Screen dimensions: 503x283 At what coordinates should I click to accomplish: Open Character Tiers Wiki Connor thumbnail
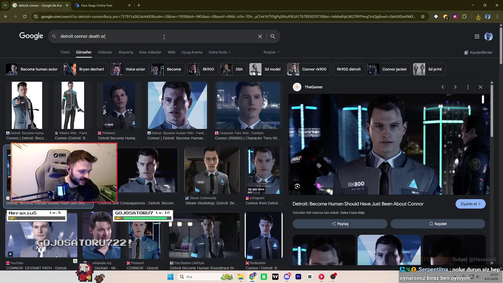pyautogui.click(x=248, y=105)
